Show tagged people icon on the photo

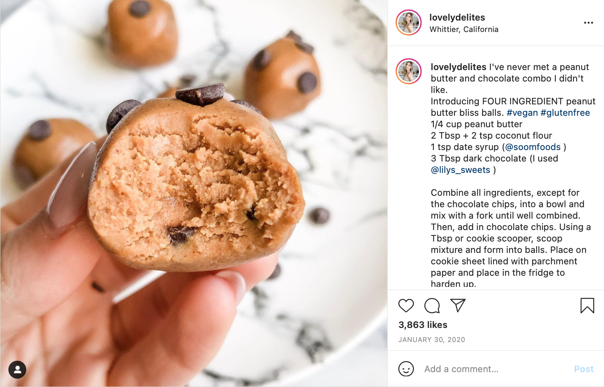click(x=17, y=369)
